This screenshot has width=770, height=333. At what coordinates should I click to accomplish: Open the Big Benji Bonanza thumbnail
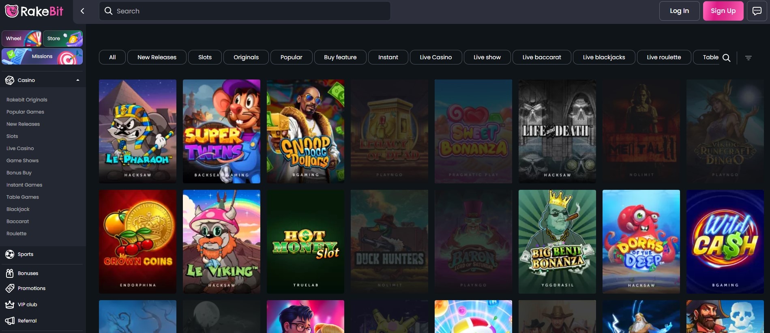(557, 242)
